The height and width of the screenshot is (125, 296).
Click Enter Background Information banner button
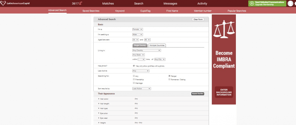224,92
